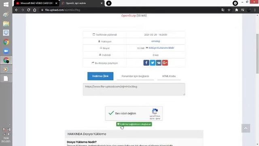Open File Explorer from the taskbar
The width and height of the screenshot is (259, 146).
[6, 24]
